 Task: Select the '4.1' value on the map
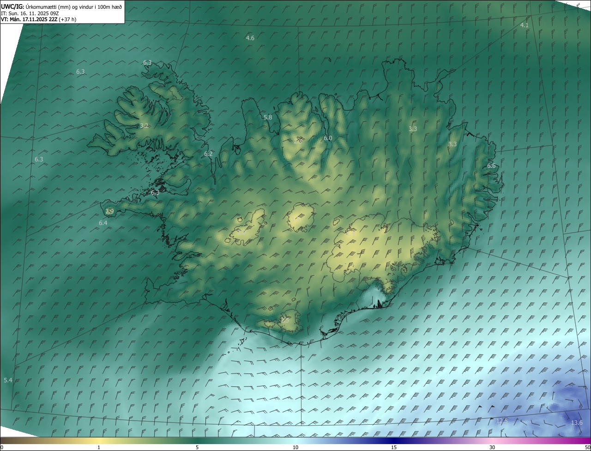pyautogui.click(x=525, y=25)
